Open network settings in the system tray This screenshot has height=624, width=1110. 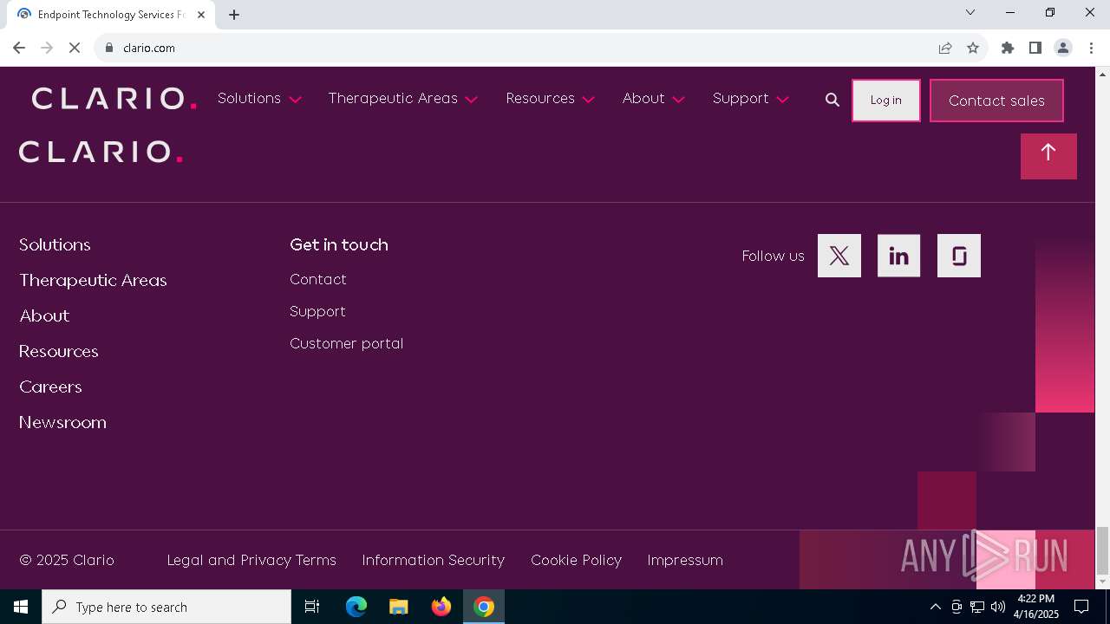[x=977, y=607]
